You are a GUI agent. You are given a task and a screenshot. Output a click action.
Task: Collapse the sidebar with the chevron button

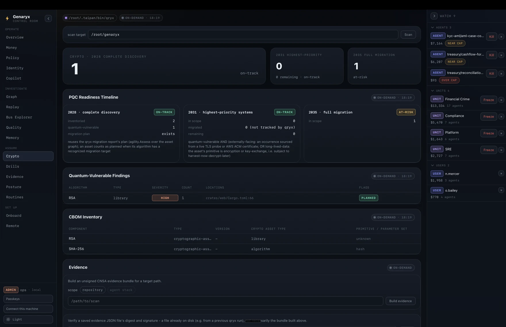point(48,19)
